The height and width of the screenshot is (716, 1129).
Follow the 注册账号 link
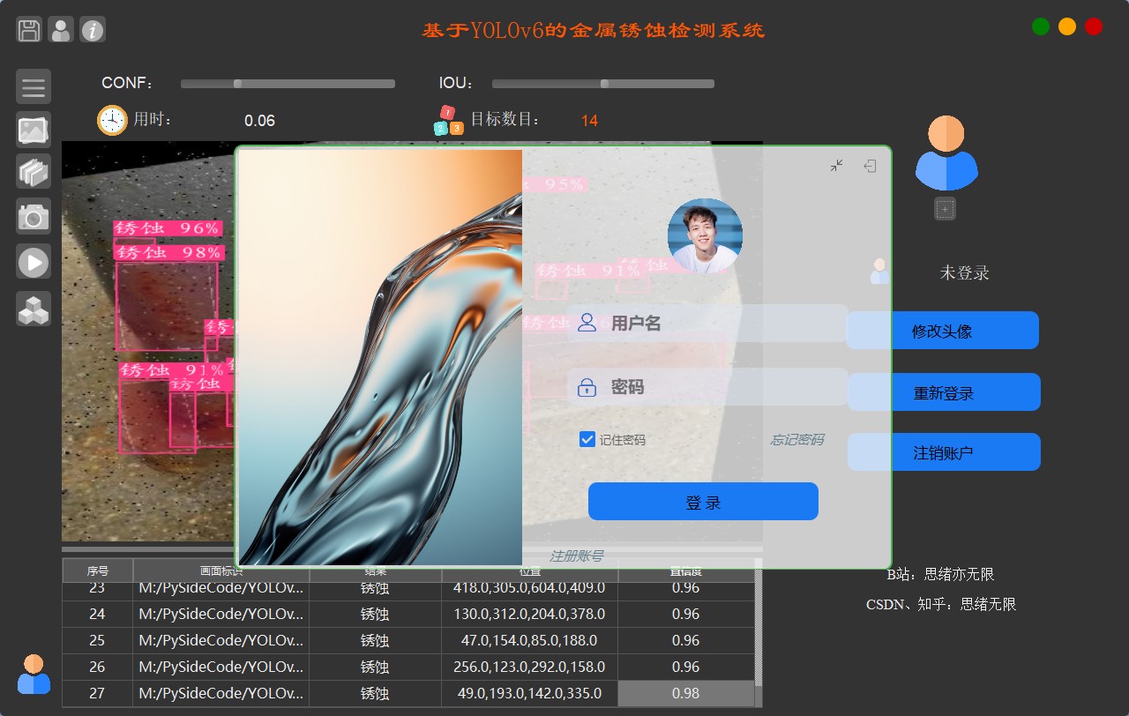(x=577, y=556)
